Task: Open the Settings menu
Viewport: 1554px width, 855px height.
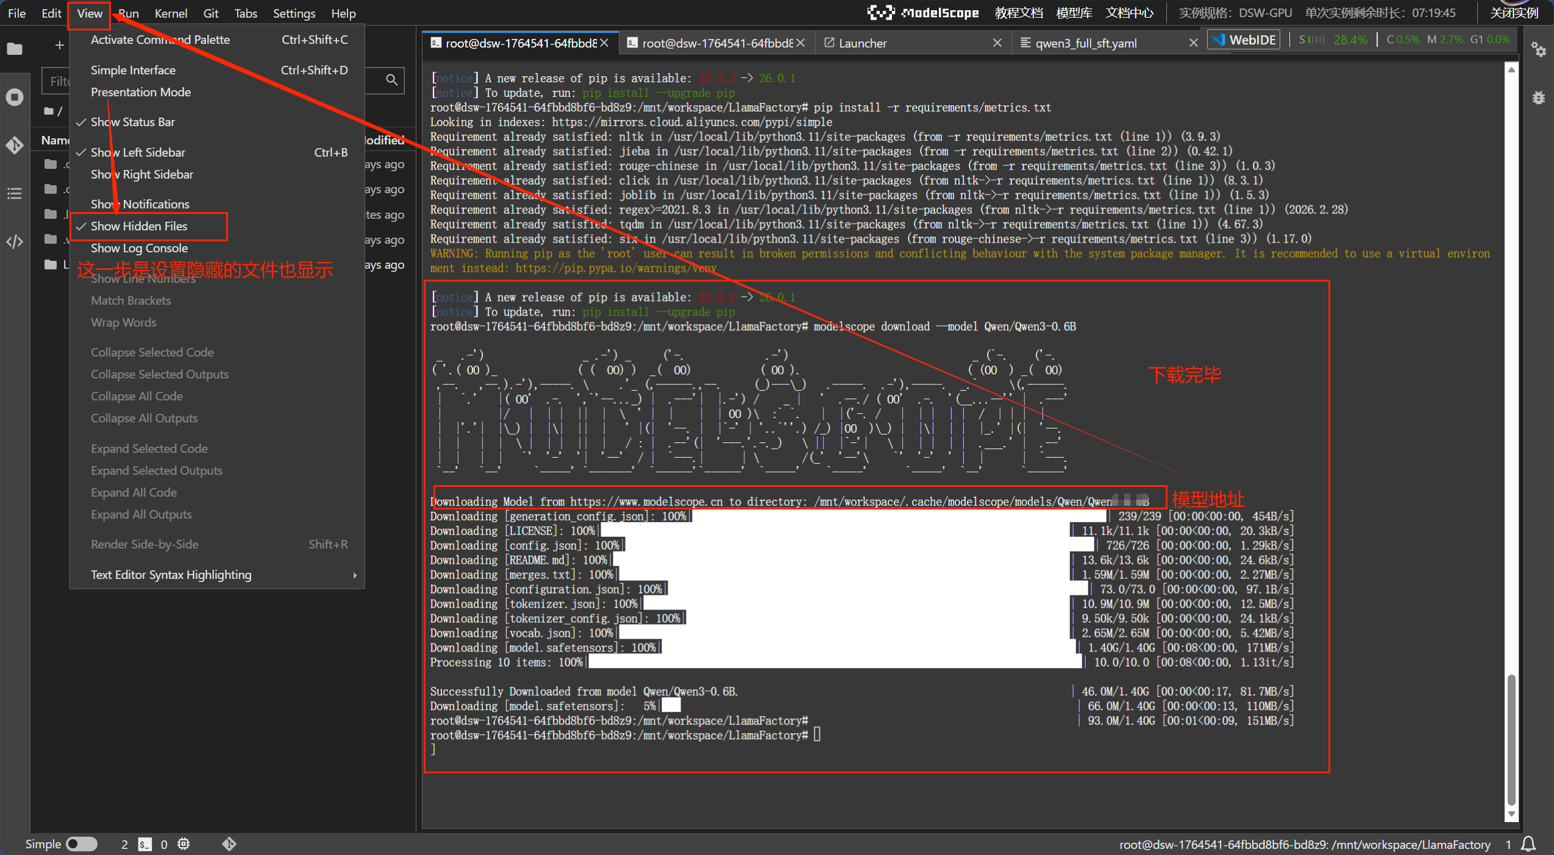Action: tap(294, 13)
